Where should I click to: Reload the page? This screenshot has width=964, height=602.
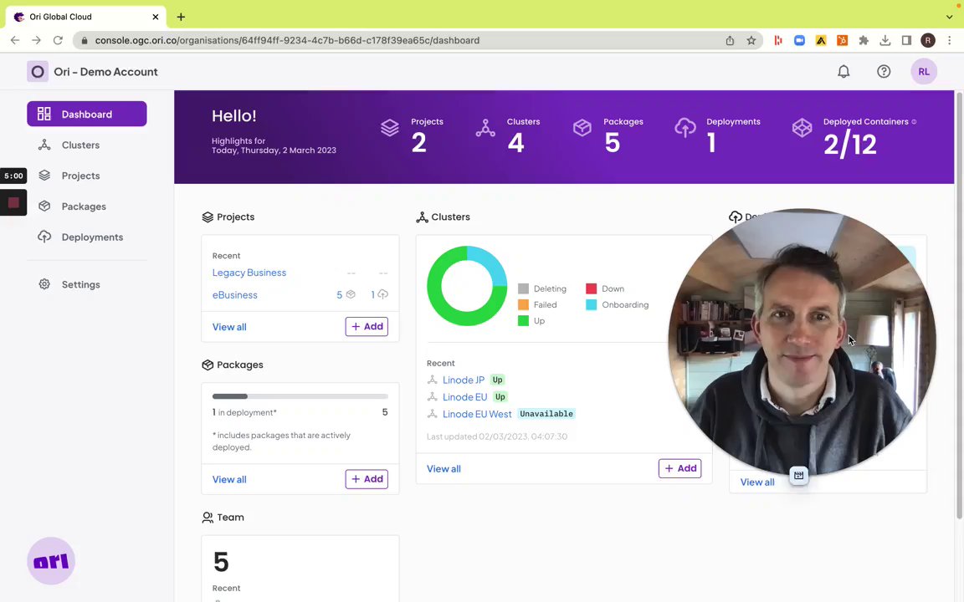point(58,40)
